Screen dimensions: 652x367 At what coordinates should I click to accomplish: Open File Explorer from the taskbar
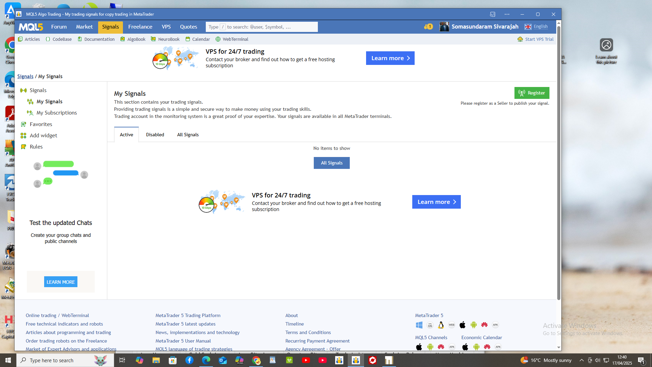coord(156,360)
